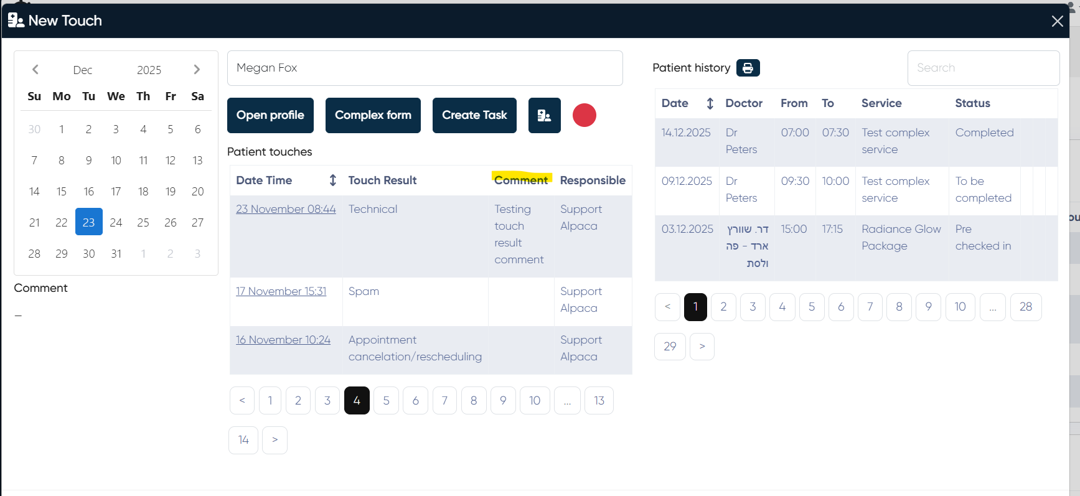Go to next month in calendar

pos(197,70)
